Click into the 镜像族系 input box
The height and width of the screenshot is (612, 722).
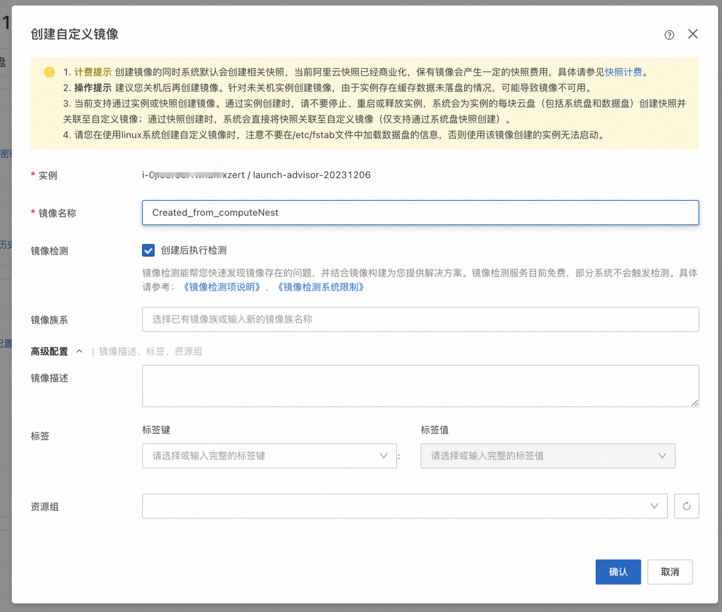point(420,319)
